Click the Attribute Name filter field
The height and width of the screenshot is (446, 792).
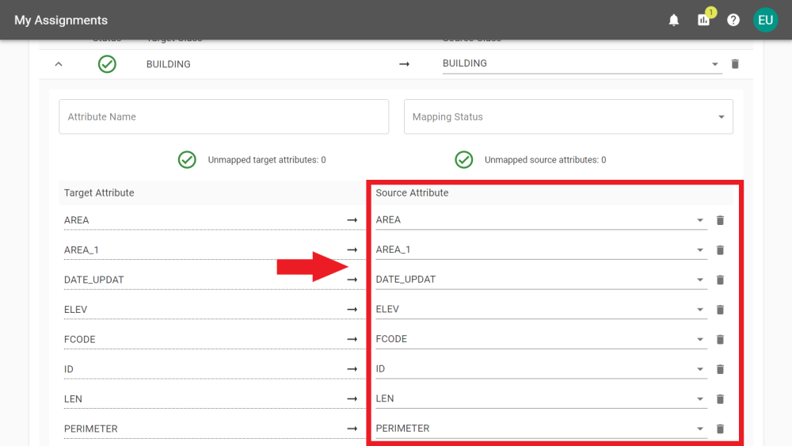[223, 116]
